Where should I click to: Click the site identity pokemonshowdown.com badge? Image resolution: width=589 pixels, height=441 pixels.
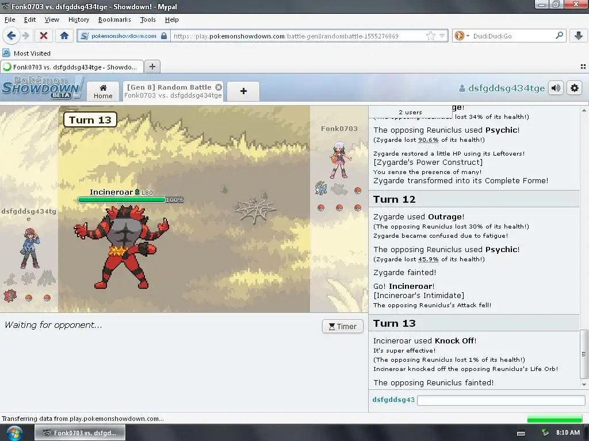click(124, 36)
